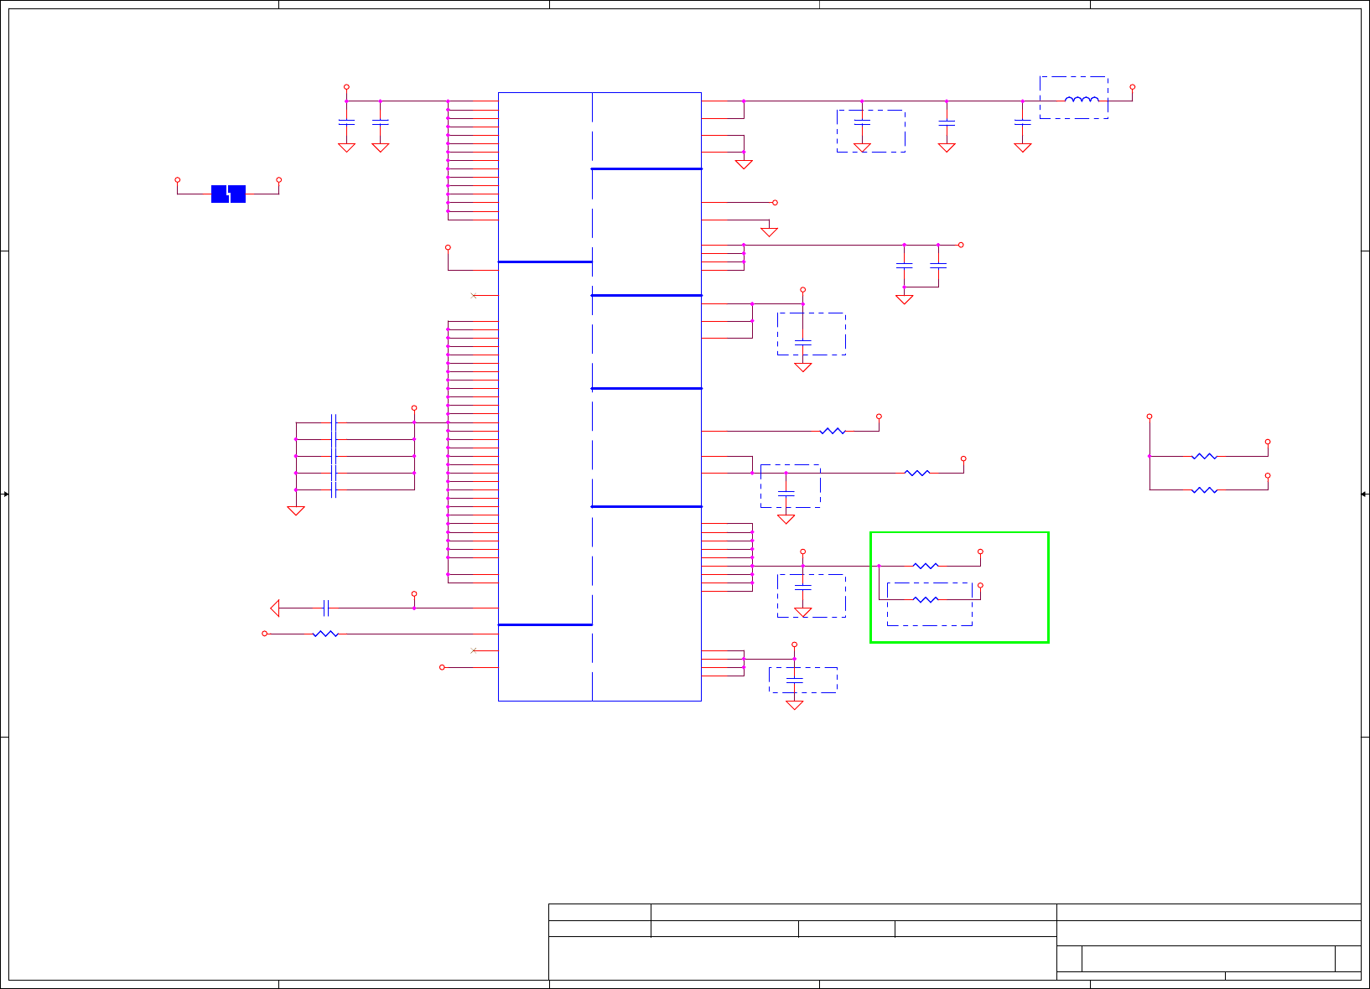
Task: Click the title block at the sheet's bottom-right
Action: [x=955, y=942]
